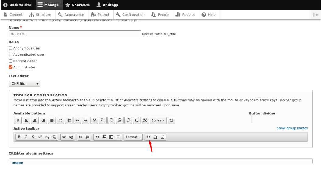The height and width of the screenshot is (181, 322).
Task: Select the Insert Table icon
Action: click(111, 137)
